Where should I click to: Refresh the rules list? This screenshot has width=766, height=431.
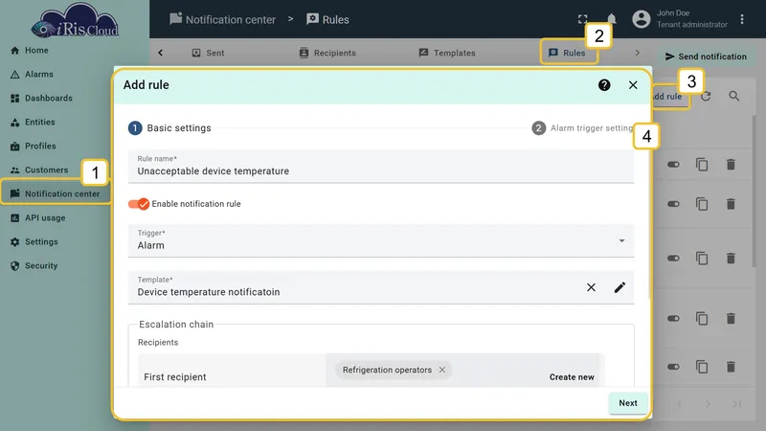point(706,97)
